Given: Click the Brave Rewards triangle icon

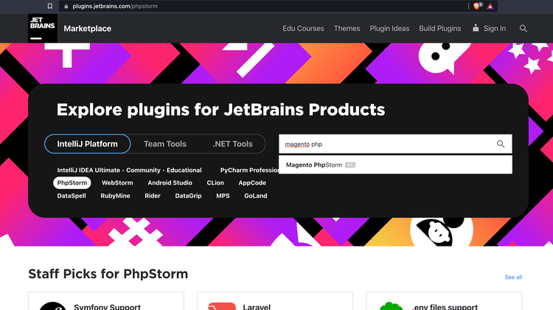Looking at the screenshot, I should click(490, 6).
